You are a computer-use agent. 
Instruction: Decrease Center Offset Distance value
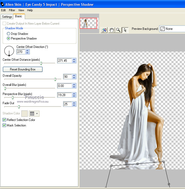(74, 62)
